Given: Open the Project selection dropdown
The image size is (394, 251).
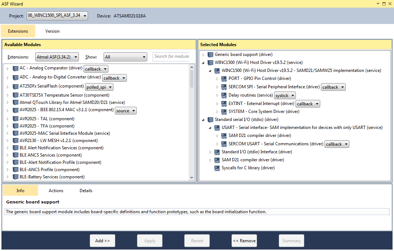Looking at the screenshot, I should (57, 16).
